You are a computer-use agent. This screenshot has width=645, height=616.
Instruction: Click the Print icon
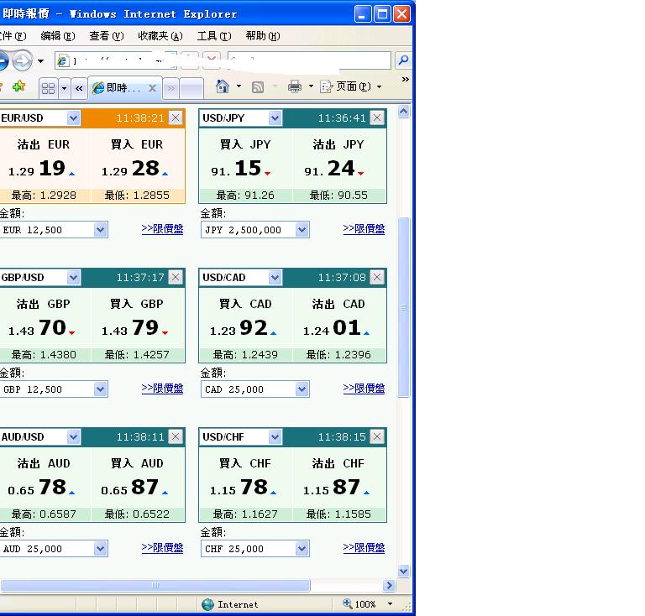coord(295,86)
